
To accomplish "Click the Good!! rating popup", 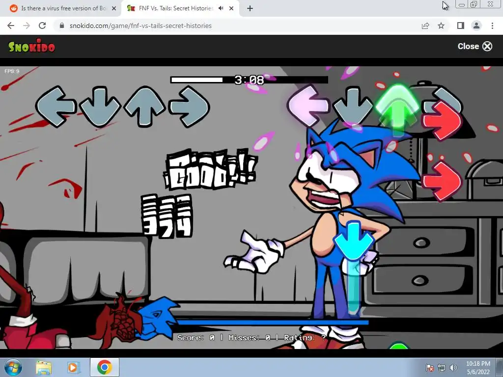I will click(x=210, y=169).
